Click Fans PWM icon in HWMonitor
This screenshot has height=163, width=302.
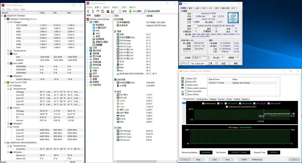point(11,63)
